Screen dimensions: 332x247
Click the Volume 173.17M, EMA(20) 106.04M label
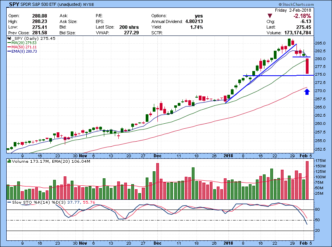click(x=51, y=162)
